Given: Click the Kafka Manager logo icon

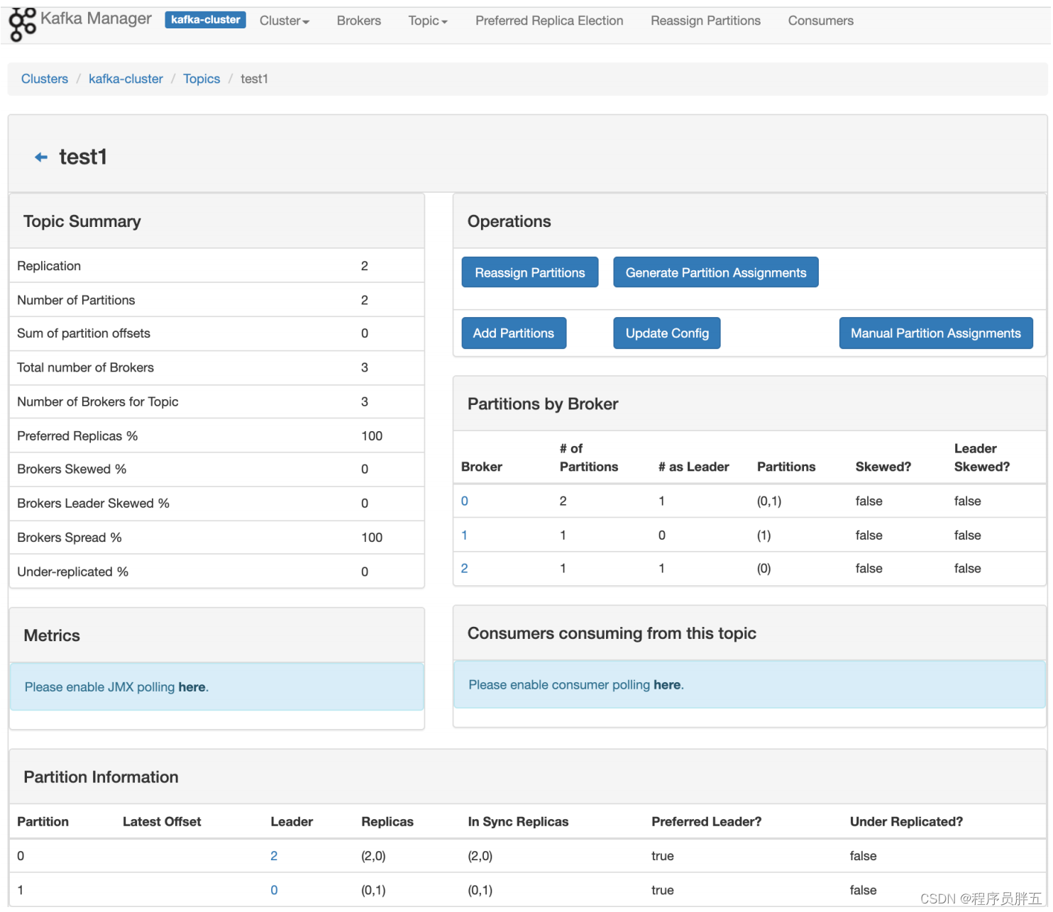Looking at the screenshot, I should click(x=22, y=23).
